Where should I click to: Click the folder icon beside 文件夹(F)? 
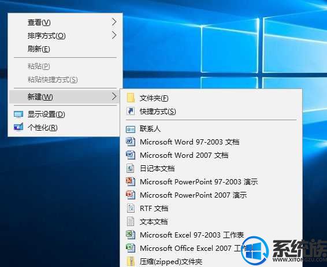point(131,98)
